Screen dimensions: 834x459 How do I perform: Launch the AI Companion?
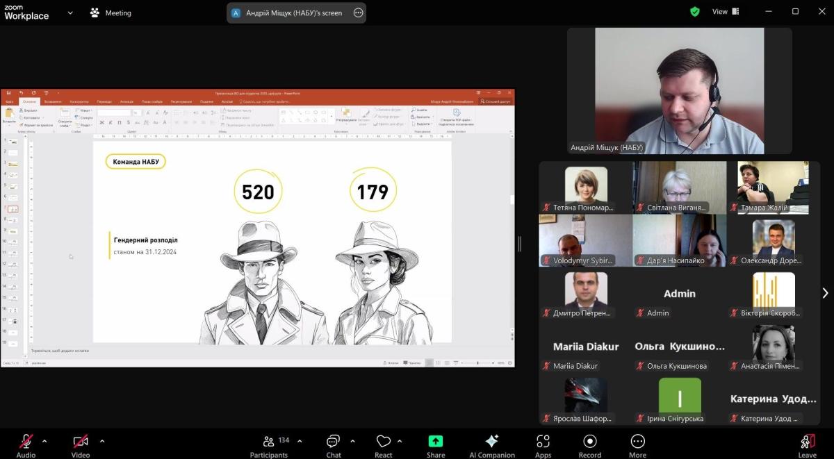pos(491,442)
